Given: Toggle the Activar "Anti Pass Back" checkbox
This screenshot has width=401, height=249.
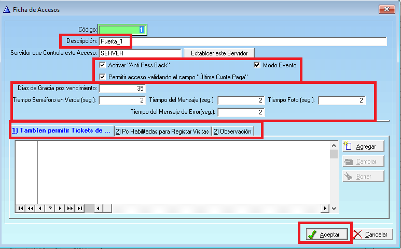Looking at the screenshot, I should (x=103, y=65).
